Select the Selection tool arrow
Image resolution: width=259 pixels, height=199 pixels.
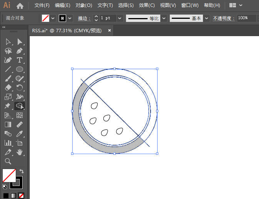pyautogui.click(x=8, y=42)
